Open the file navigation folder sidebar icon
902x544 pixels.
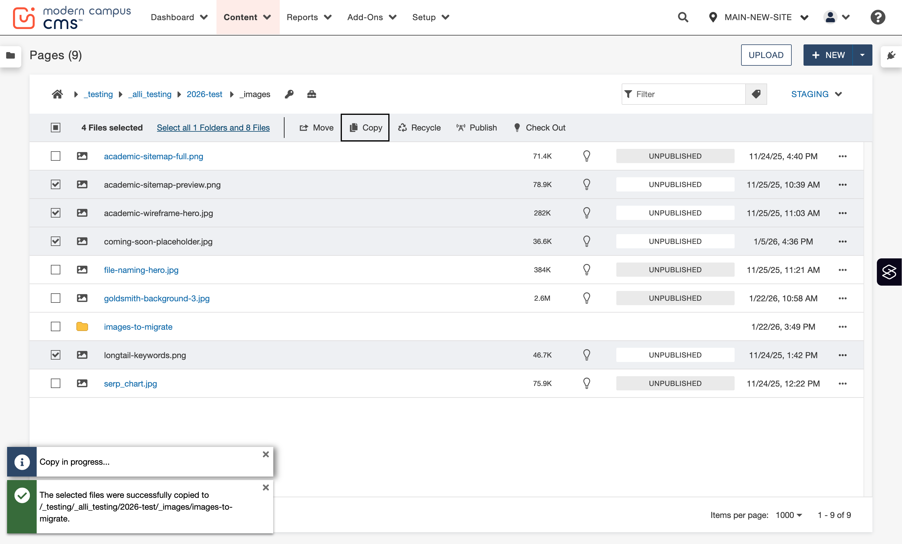pyautogui.click(x=11, y=55)
